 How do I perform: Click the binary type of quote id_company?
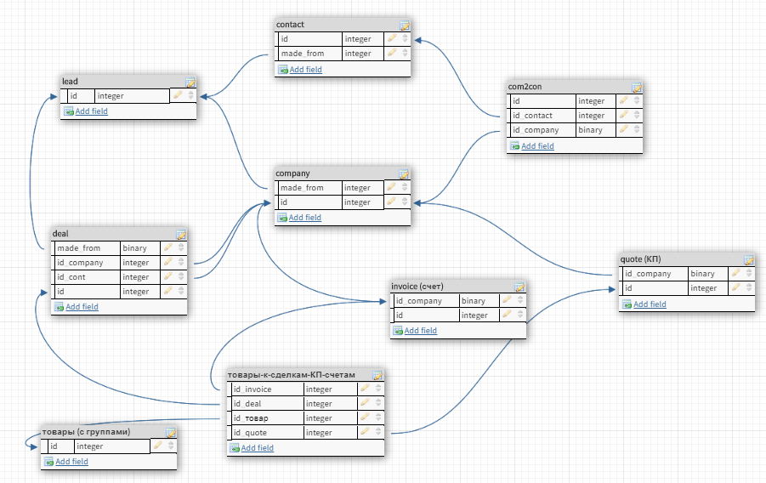(707, 274)
